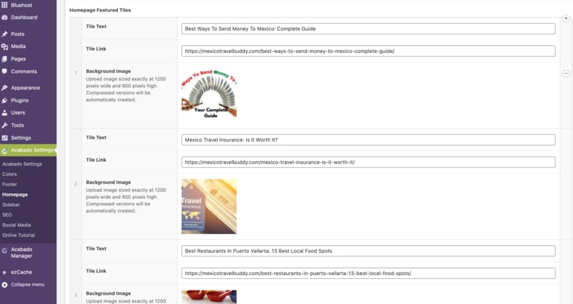Click the Plugins plug icon
This screenshot has height=304, width=573.
(x=4, y=100)
